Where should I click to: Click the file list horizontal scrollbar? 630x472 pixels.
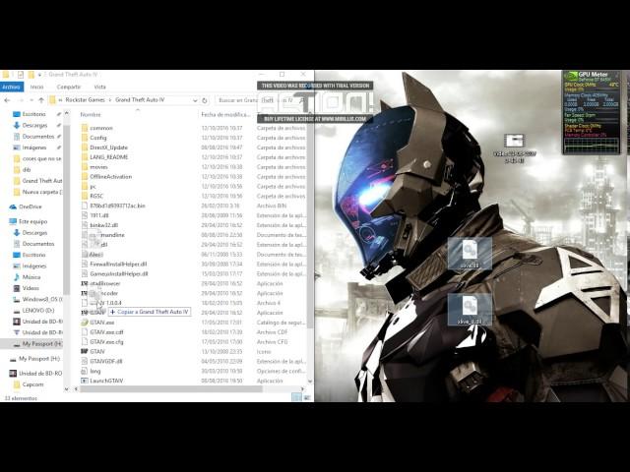(170, 389)
